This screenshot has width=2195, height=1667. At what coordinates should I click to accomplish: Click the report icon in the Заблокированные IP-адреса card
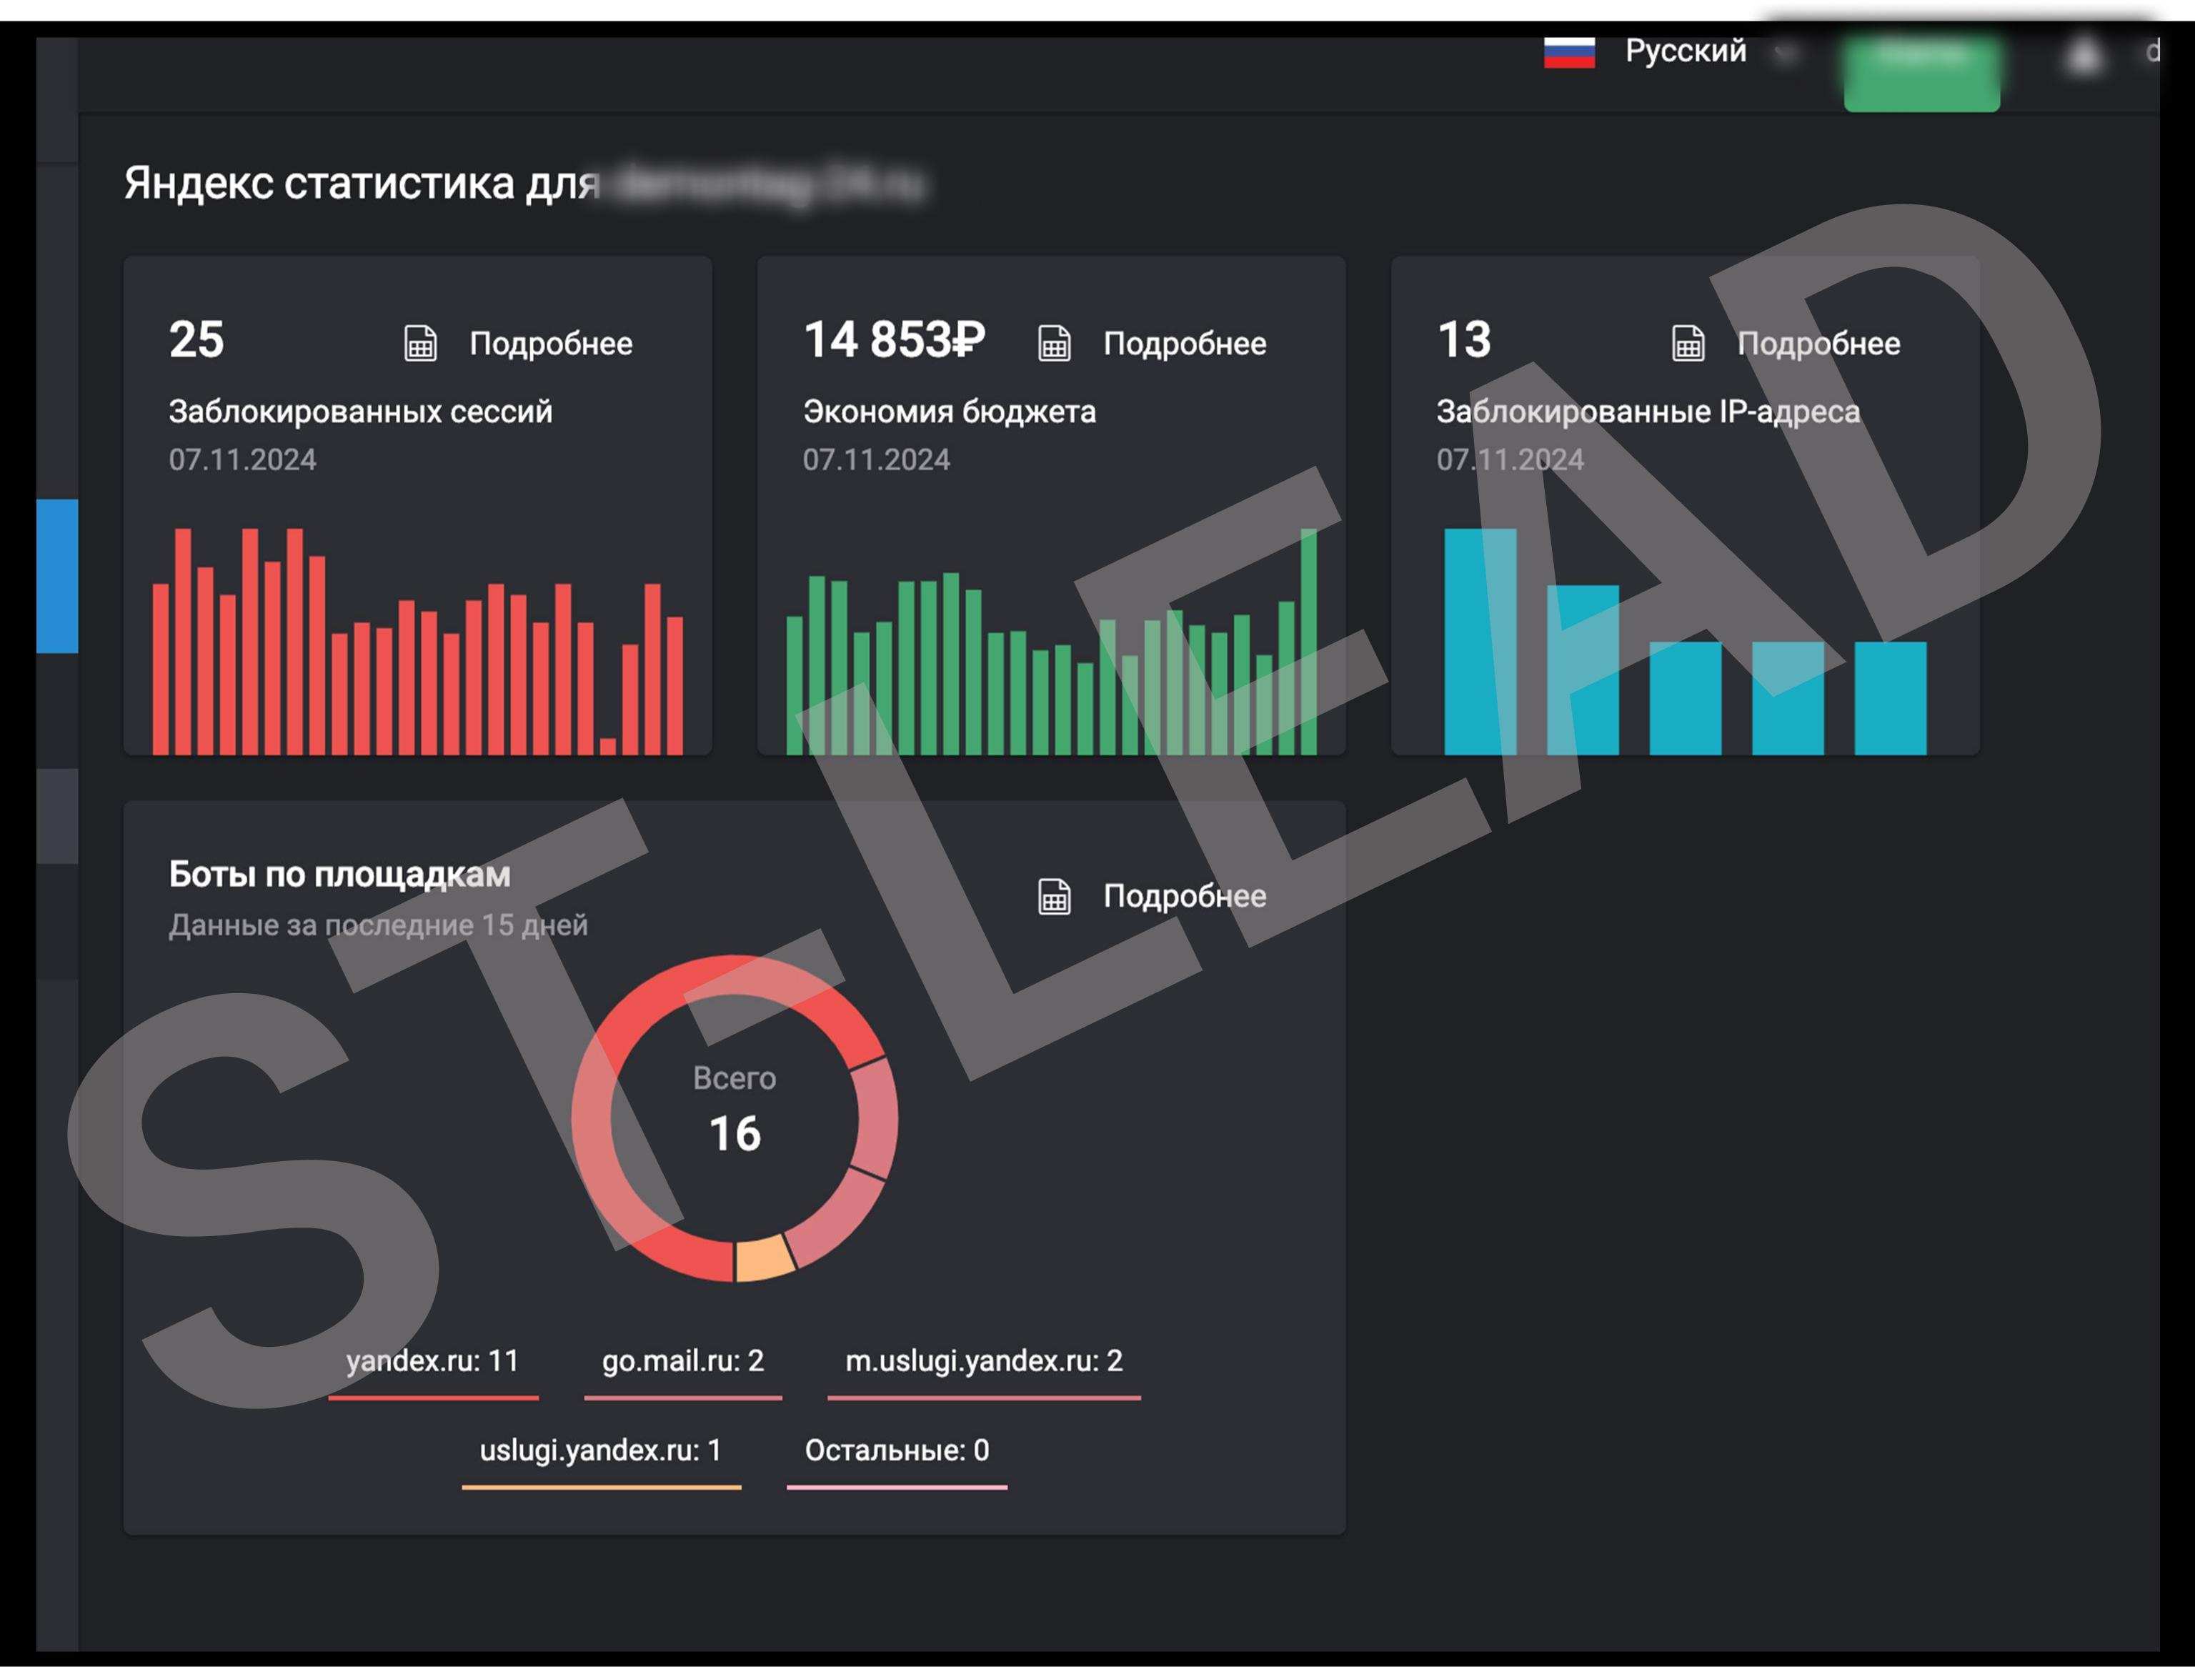click(1688, 343)
